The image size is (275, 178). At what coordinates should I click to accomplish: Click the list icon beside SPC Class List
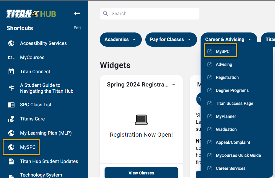tap(11, 105)
